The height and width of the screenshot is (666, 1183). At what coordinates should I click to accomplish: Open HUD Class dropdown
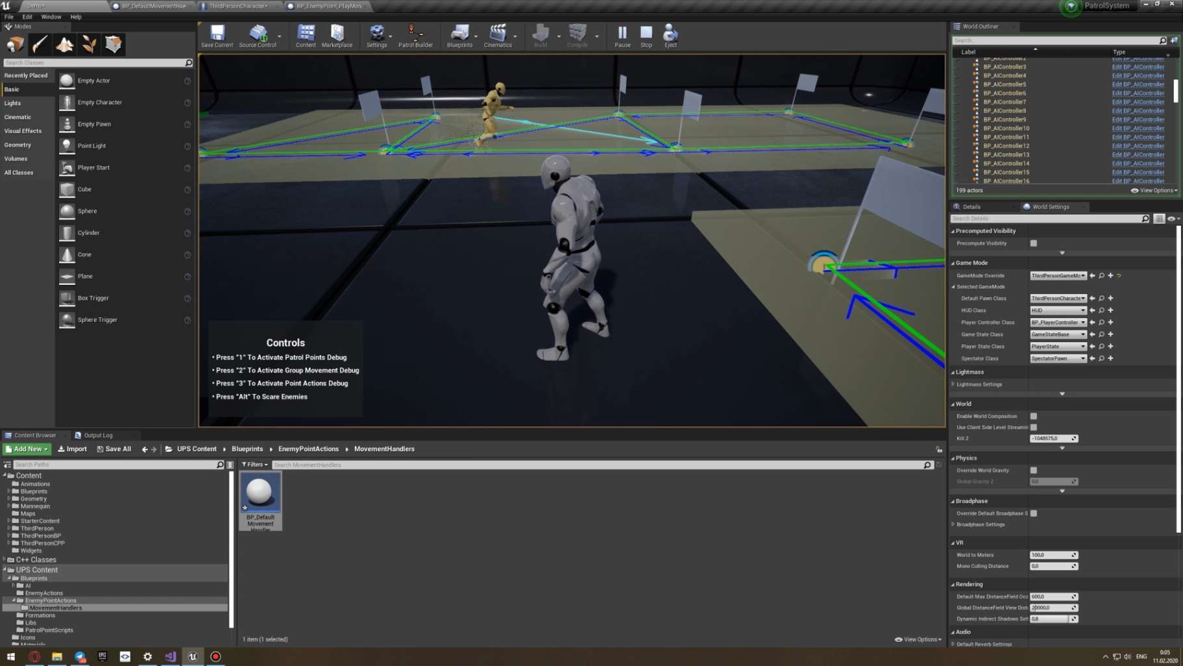coord(1058,310)
